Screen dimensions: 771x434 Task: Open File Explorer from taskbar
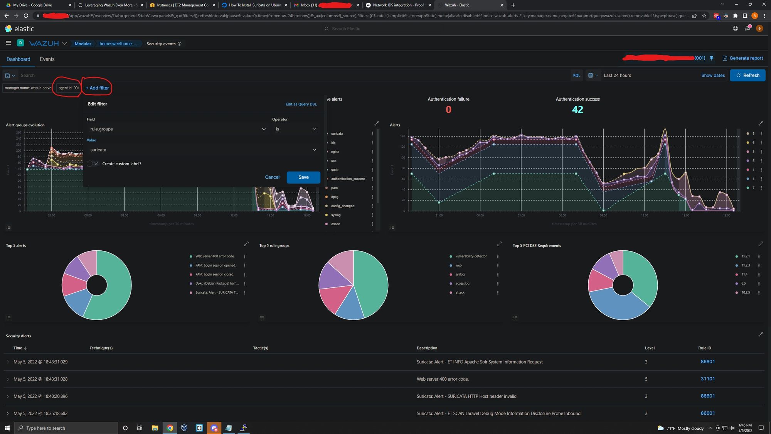155,428
